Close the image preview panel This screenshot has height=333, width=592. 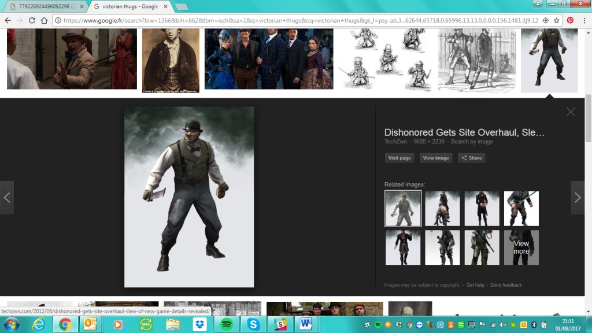571,112
